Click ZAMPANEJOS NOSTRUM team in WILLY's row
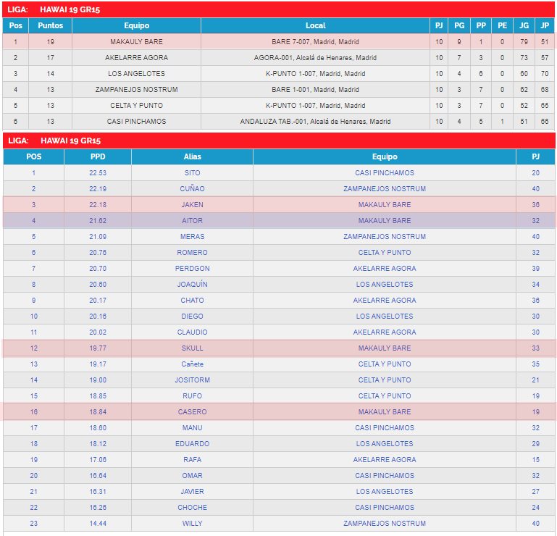Viewport: 557px width, 536px height. coord(385,524)
